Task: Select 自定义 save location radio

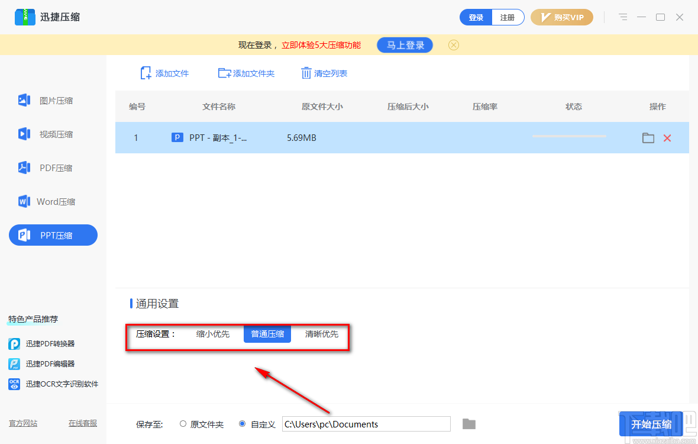Action: 242,424
